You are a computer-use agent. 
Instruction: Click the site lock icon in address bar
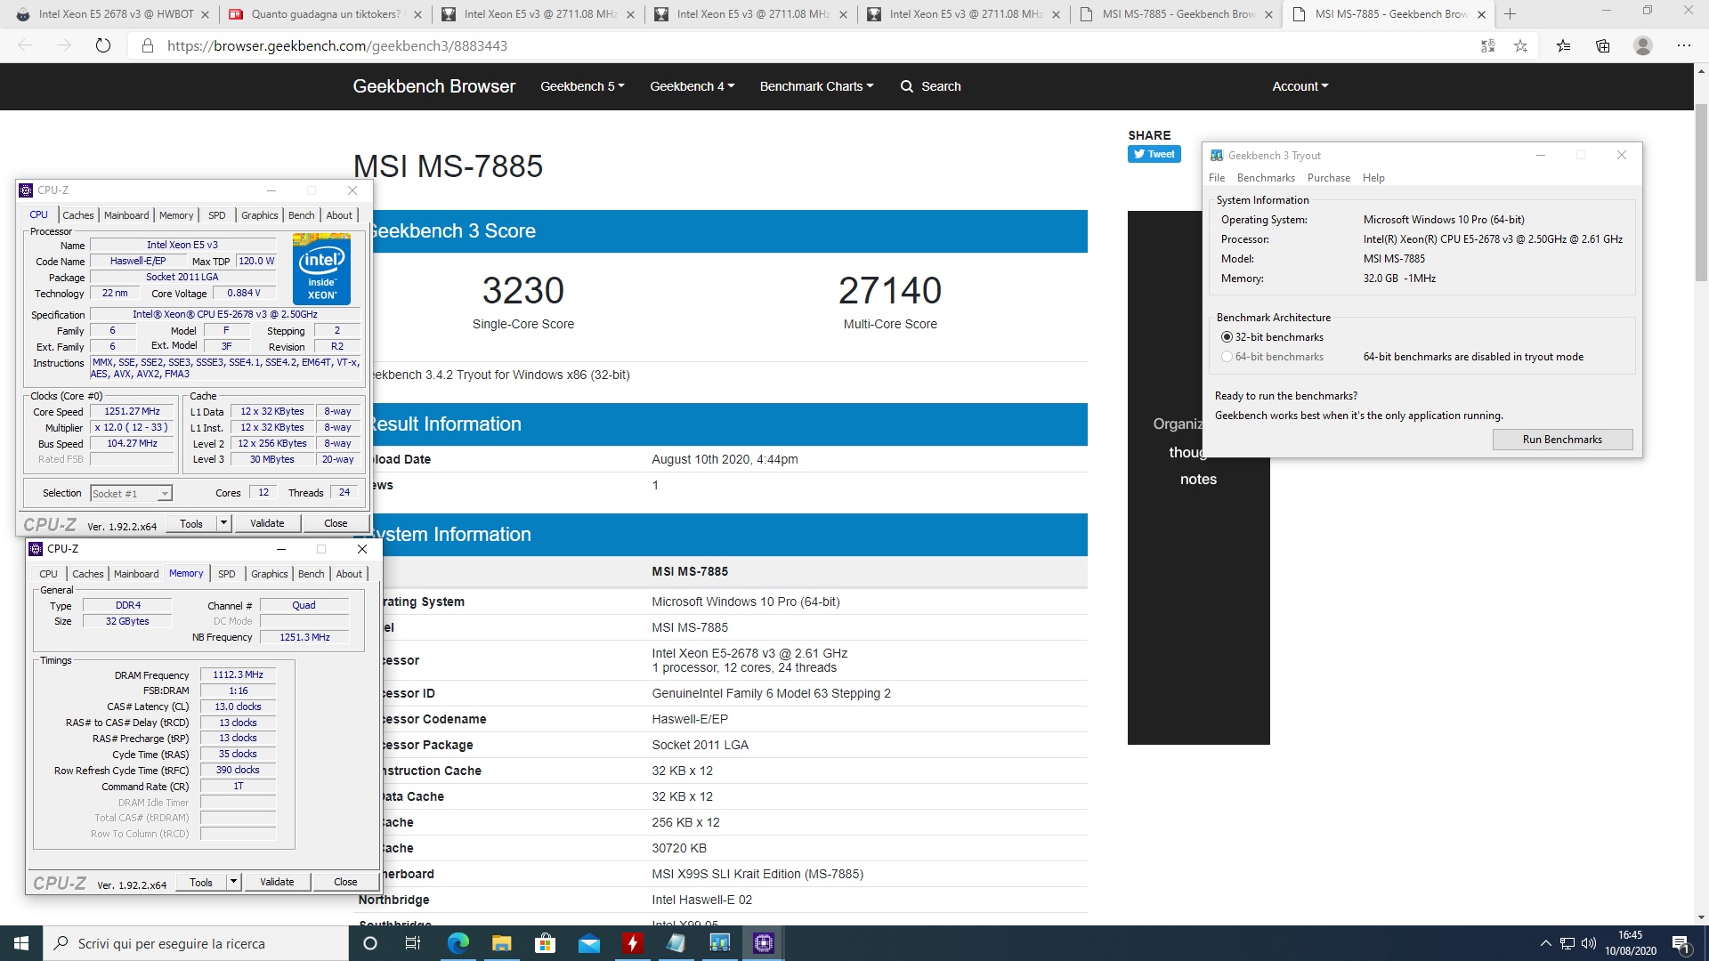(x=148, y=45)
